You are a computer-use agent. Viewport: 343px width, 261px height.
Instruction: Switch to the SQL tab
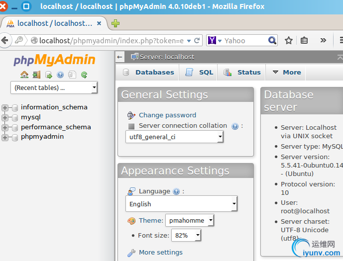pos(198,72)
